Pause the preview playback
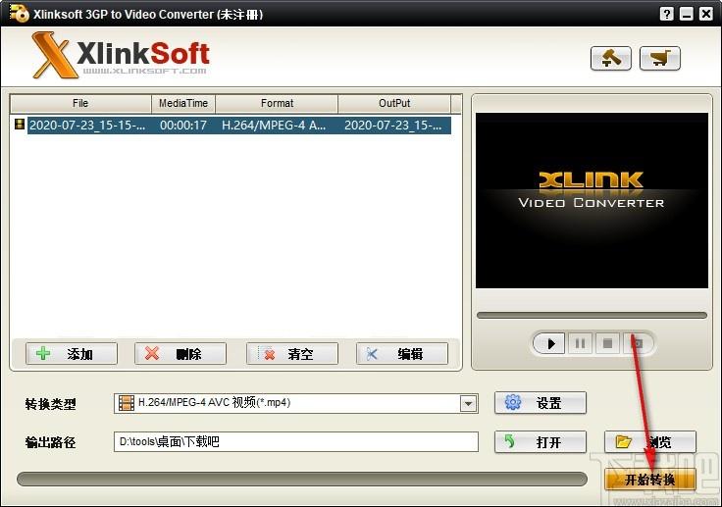722x507 pixels. (x=580, y=343)
